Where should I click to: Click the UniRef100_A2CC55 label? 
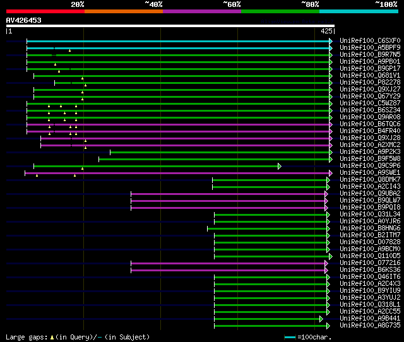coord(370,312)
